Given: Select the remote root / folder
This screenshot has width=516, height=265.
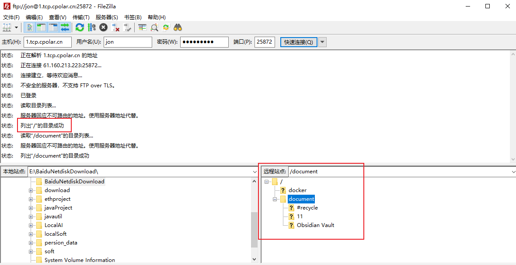Looking at the screenshot, I should click(x=281, y=182).
